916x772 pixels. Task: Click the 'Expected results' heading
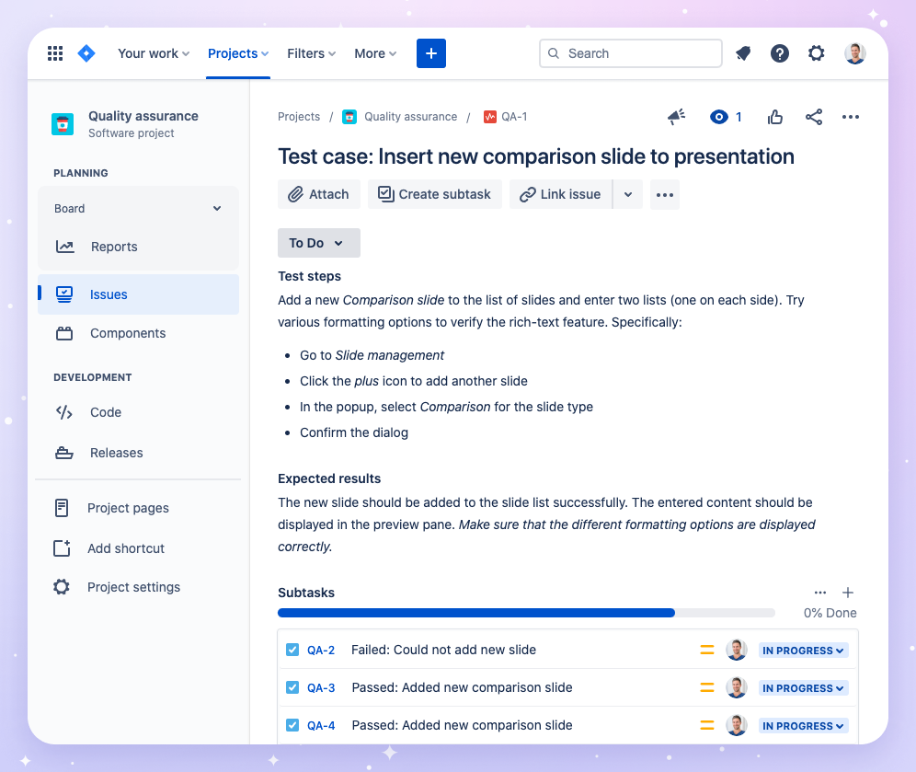[x=329, y=478]
